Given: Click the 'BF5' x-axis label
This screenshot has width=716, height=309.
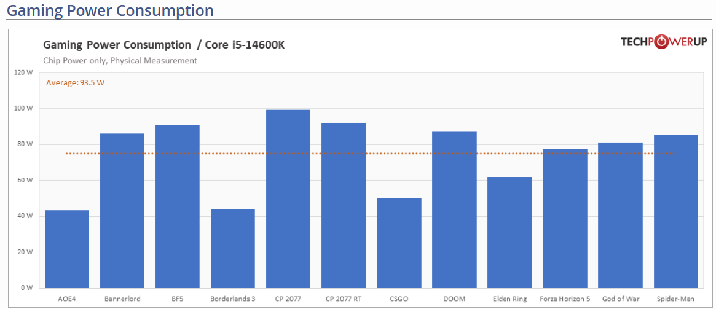Looking at the screenshot, I should 178,299.
